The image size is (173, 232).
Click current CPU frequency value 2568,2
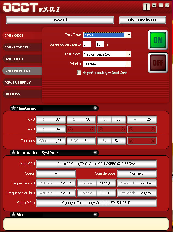coord(65,183)
